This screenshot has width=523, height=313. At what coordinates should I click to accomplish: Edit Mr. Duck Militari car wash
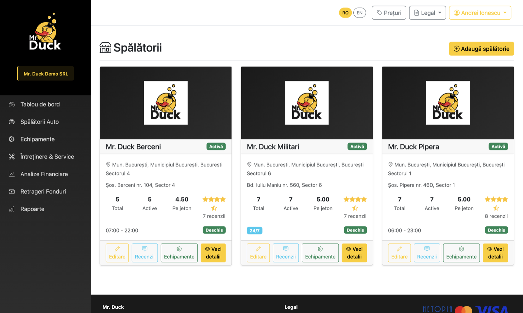[258, 253]
